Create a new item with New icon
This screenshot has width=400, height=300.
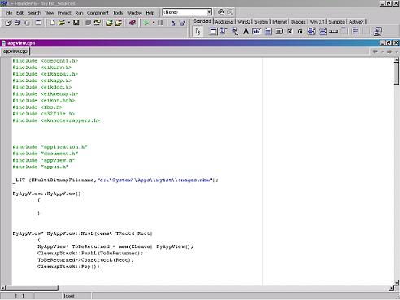click(52, 23)
